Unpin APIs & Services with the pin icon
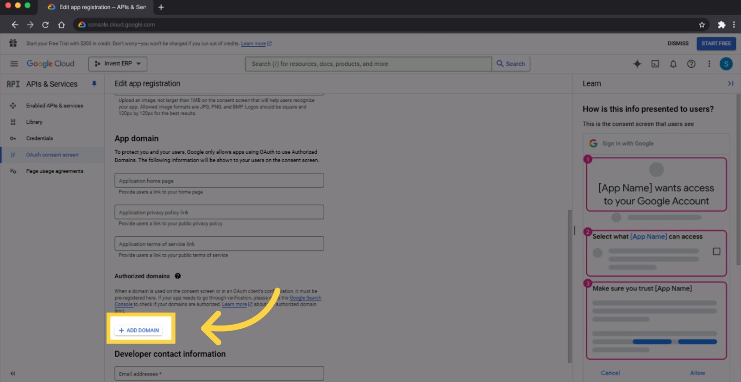Screen dimensions: 741x382 [94, 84]
